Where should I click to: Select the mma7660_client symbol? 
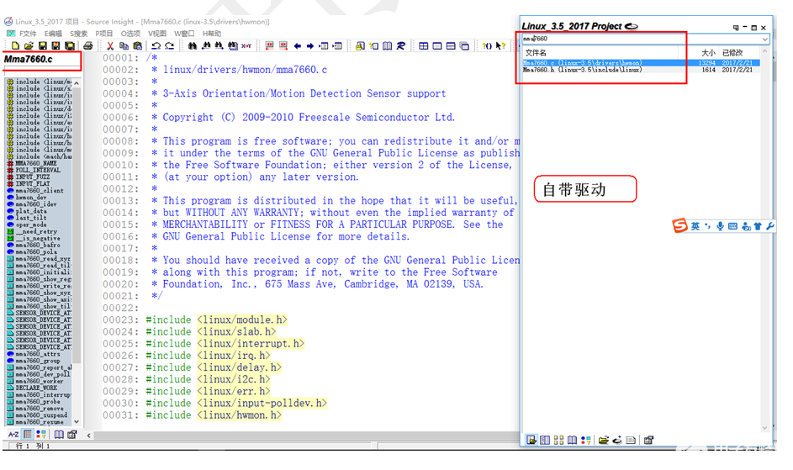click(40, 191)
